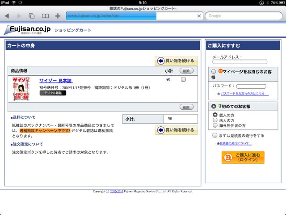Open the 2002-2010 copyright link
Screen dimensions: 286x215
point(117,191)
